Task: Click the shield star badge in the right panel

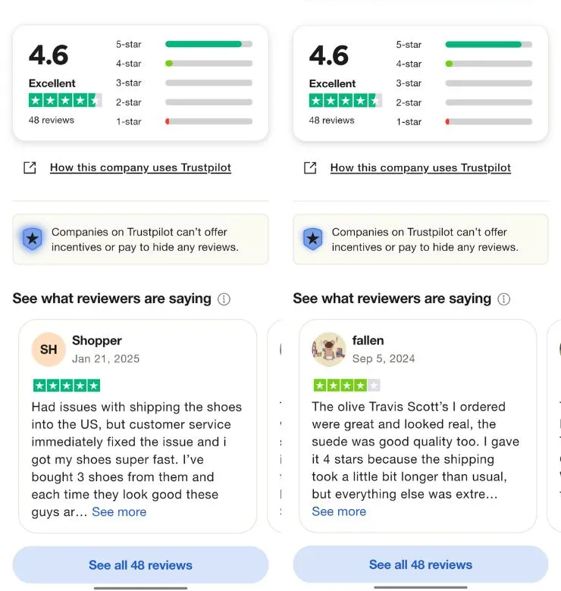Action: point(312,239)
